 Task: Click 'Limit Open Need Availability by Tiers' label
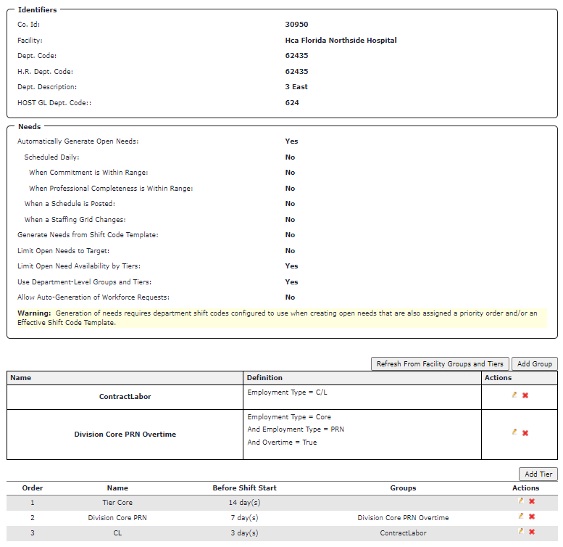click(x=79, y=266)
